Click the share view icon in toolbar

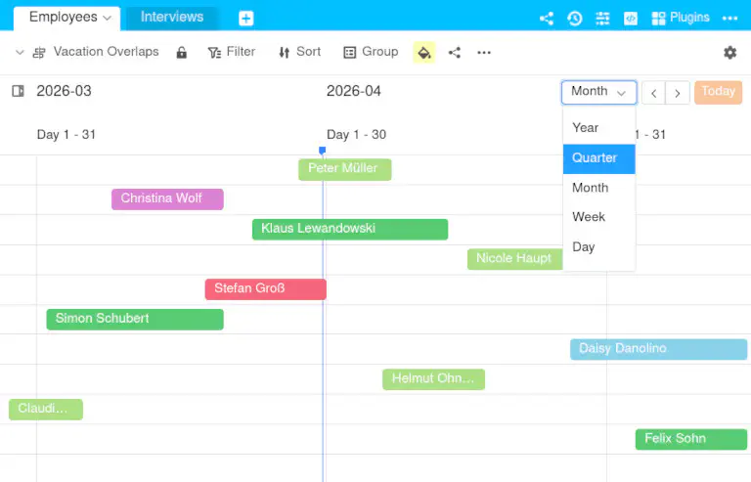point(455,53)
